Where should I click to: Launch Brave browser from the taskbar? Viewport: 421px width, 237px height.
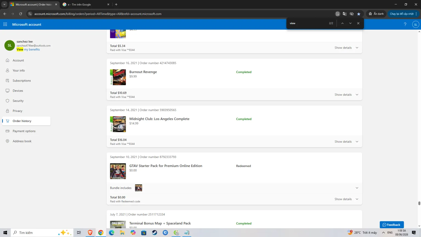(x=90, y=233)
